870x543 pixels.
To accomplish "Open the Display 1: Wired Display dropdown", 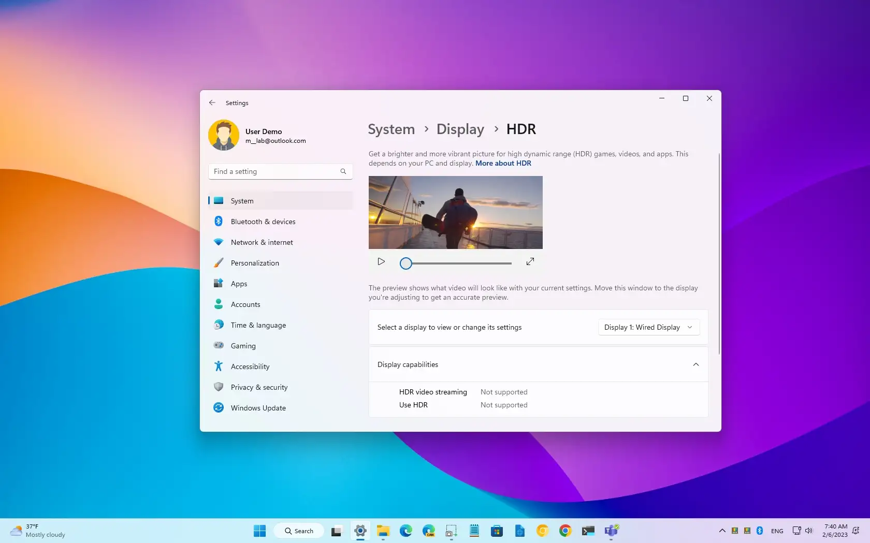I will (x=648, y=327).
